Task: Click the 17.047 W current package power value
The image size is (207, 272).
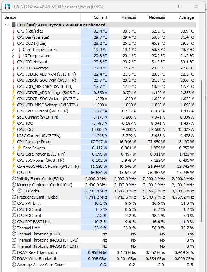Action: [99, 142]
